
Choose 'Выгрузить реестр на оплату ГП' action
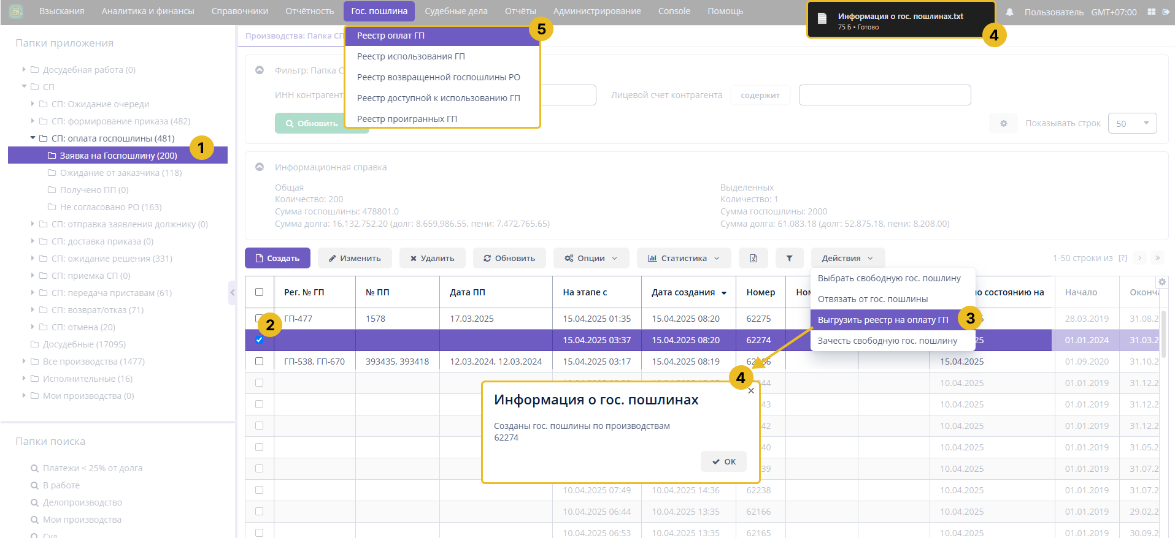point(882,320)
